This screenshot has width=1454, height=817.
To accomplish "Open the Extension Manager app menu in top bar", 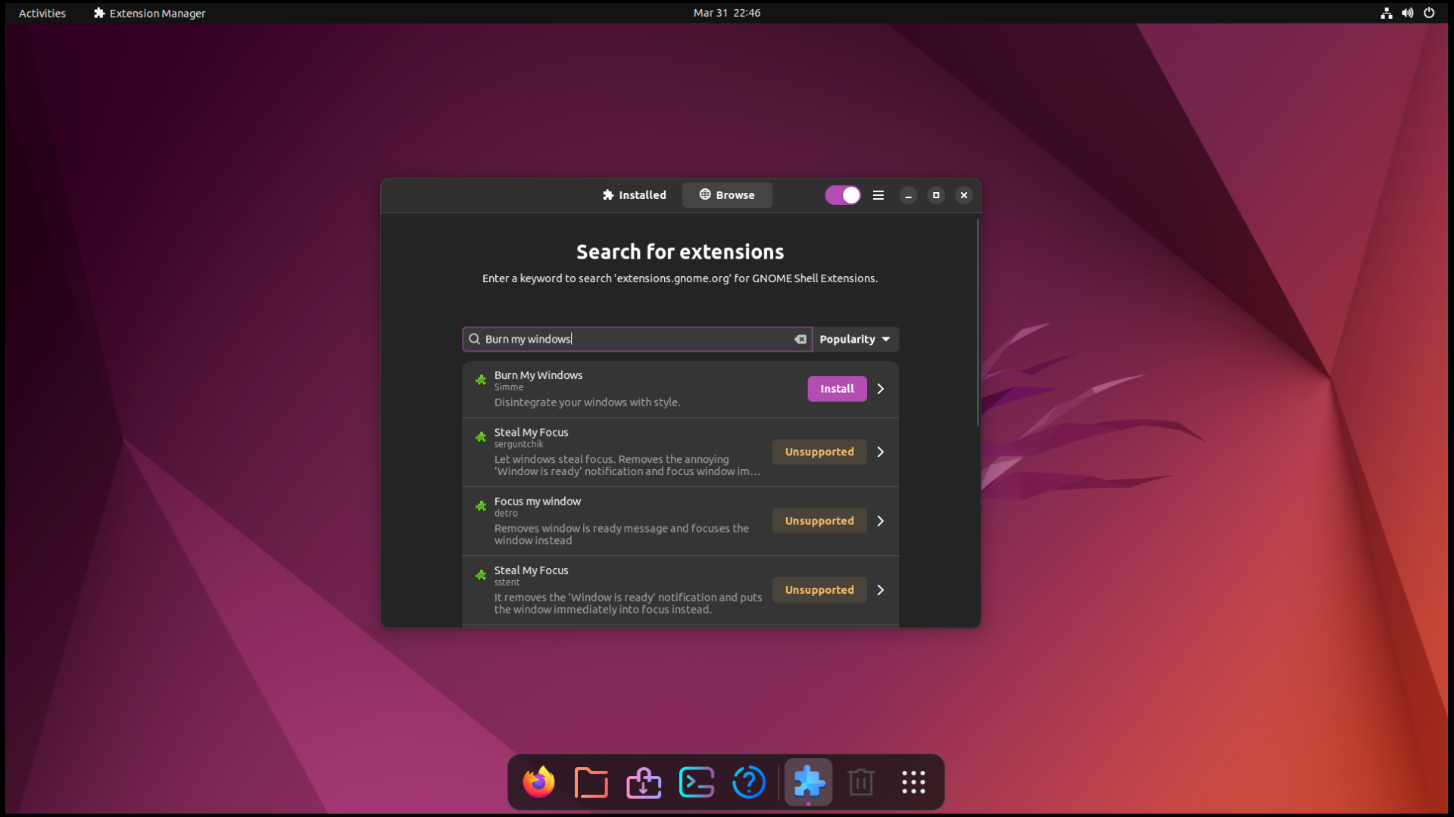I will pos(149,13).
